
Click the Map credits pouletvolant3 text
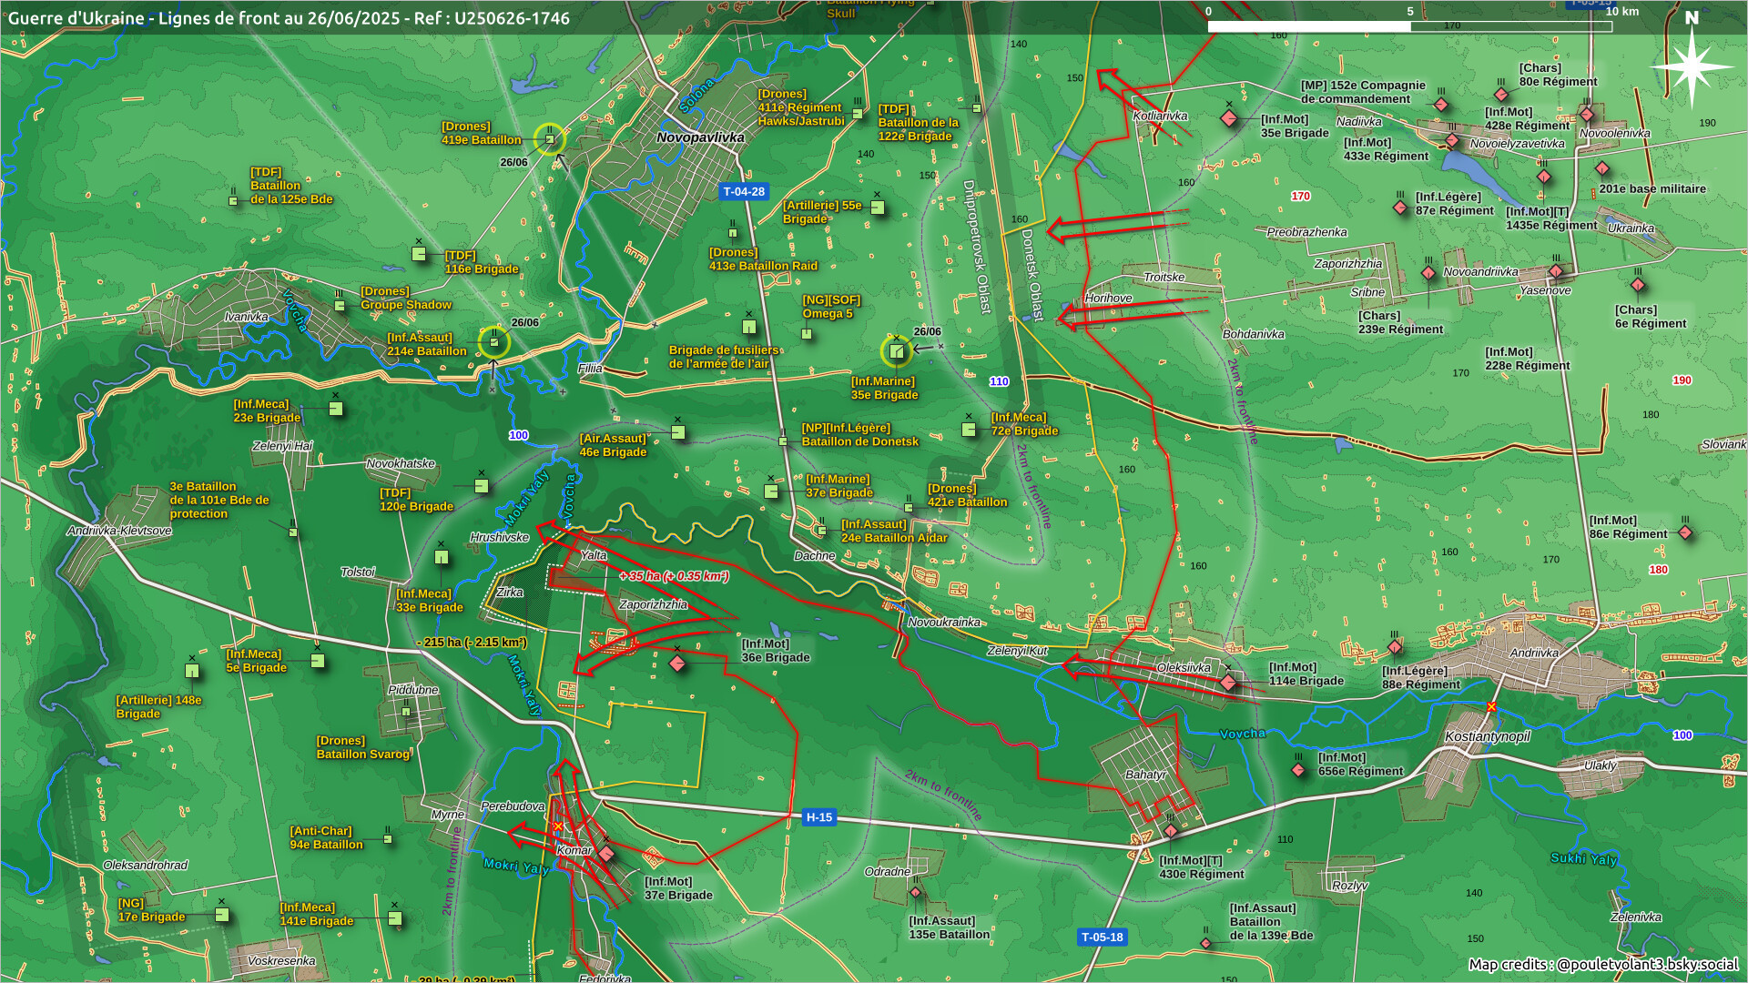[x=1603, y=964]
